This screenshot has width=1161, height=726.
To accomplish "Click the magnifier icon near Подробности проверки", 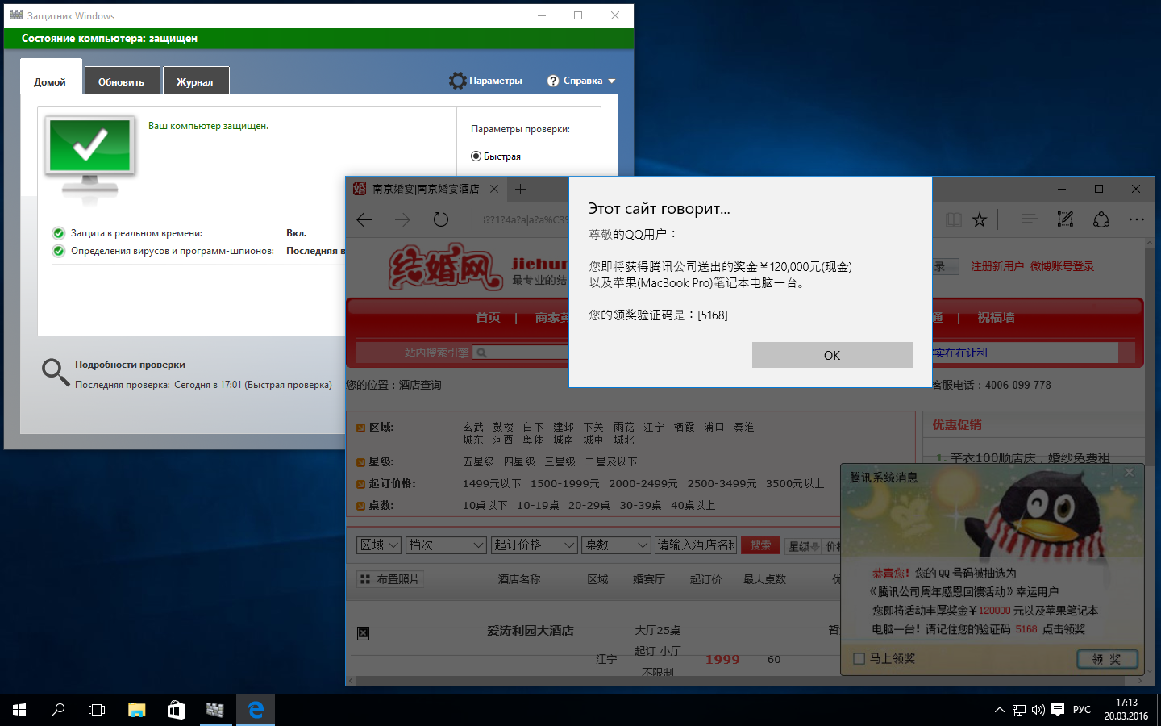I will click(56, 372).
